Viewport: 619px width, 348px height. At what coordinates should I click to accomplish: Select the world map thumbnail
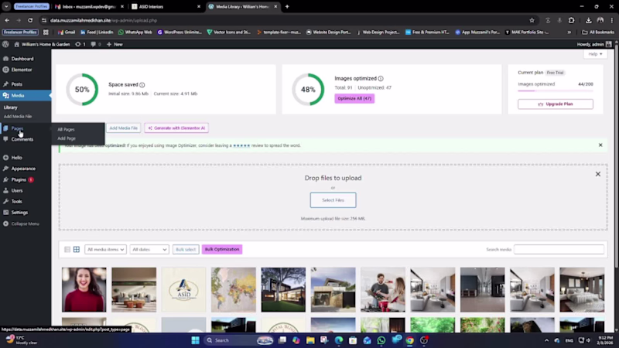coord(234,289)
